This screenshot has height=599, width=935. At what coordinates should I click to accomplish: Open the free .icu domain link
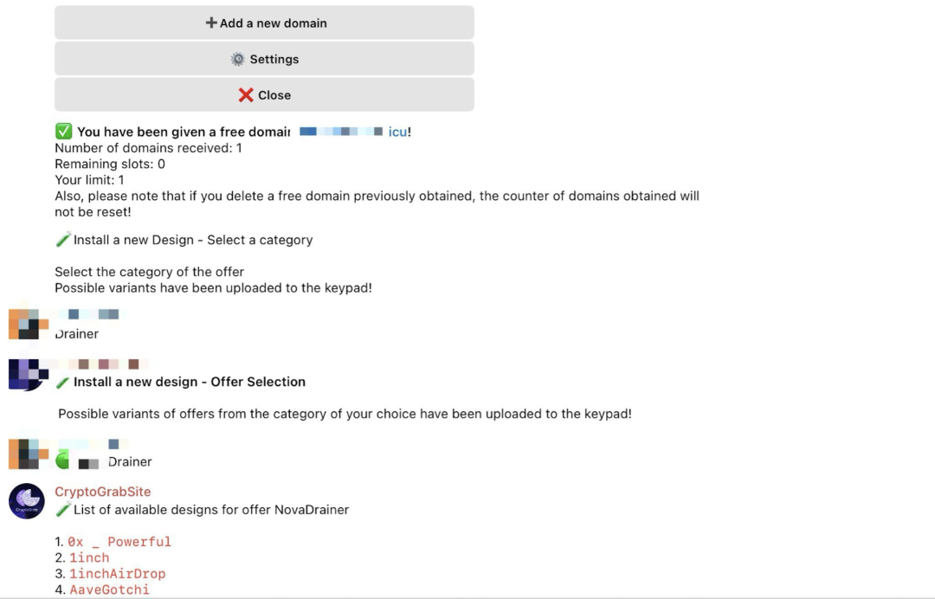398,132
